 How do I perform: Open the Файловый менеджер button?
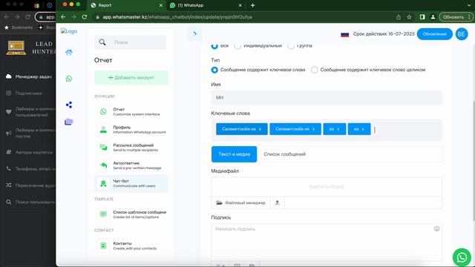(x=240, y=202)
